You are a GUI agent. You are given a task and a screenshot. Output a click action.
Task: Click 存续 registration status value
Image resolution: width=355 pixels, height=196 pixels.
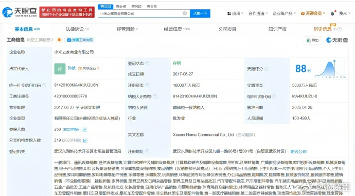177,63
